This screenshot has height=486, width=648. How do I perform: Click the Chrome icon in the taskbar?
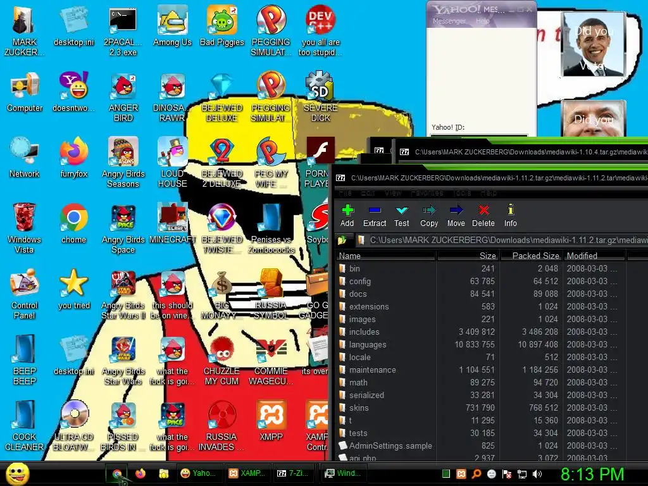117,473
